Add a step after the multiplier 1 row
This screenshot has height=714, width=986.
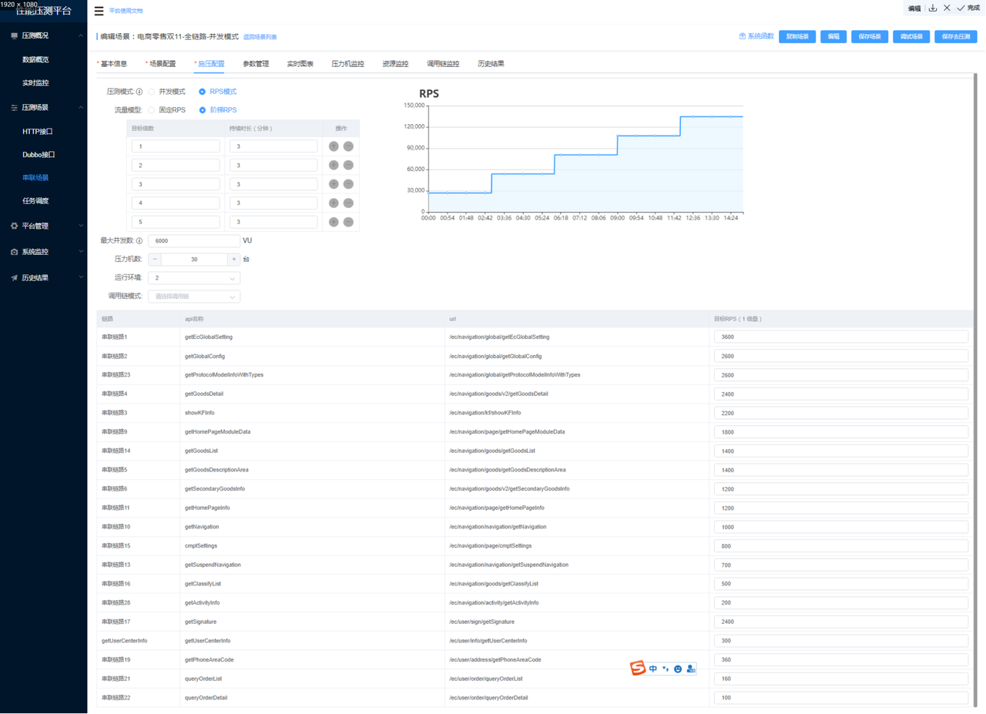point(334,146)
